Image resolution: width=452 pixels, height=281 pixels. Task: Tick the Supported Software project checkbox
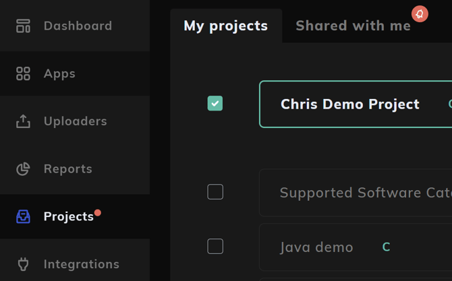[215, 192]
